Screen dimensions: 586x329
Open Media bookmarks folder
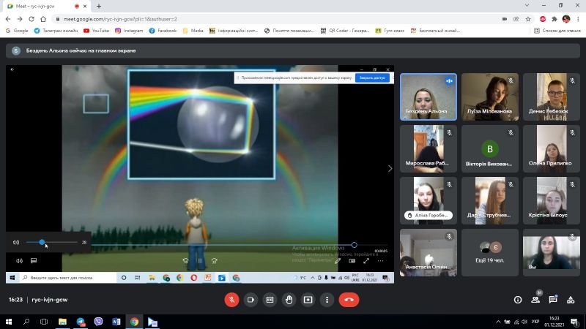(193, 31)
